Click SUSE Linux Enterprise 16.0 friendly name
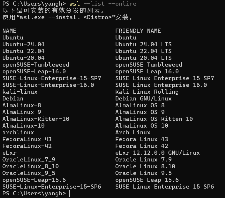The width and height of the screenshot is (225, 198). point(161,85)
